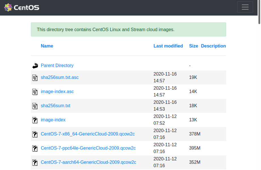
Task: Open the Parent Directory link
Action: tap(57, 65)
